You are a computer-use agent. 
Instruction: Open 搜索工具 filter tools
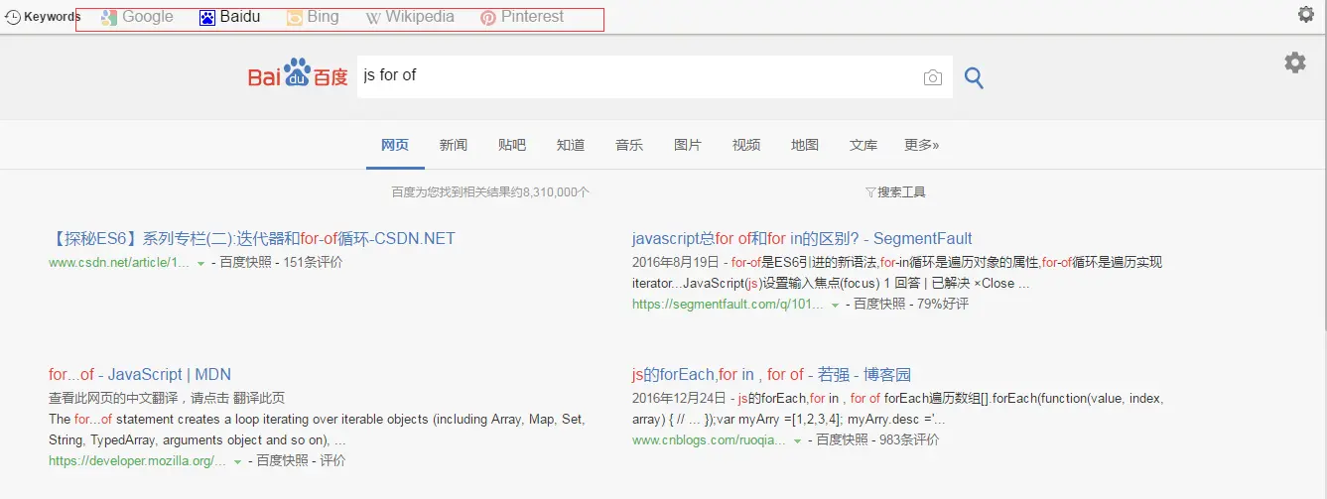tap(895, 192)
